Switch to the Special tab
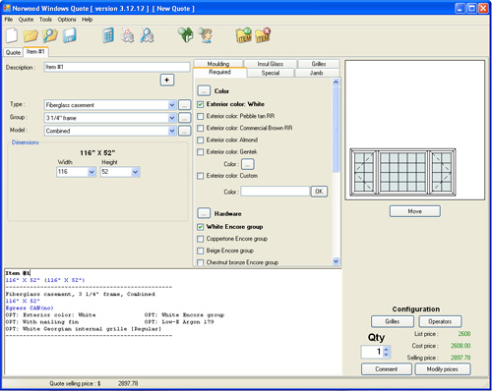The image size is (492, 391). (x=271, y=73)
